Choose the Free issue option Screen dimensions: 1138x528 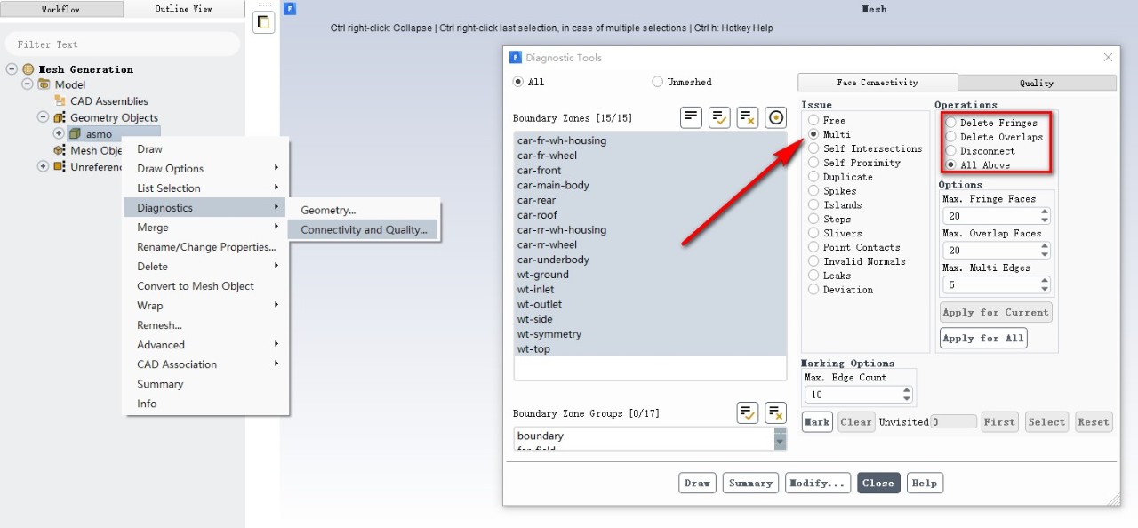[813, 120]
